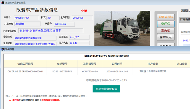Open 机动车环保网（官网） link text
190x109 pixels.
[x=30, y=100]
